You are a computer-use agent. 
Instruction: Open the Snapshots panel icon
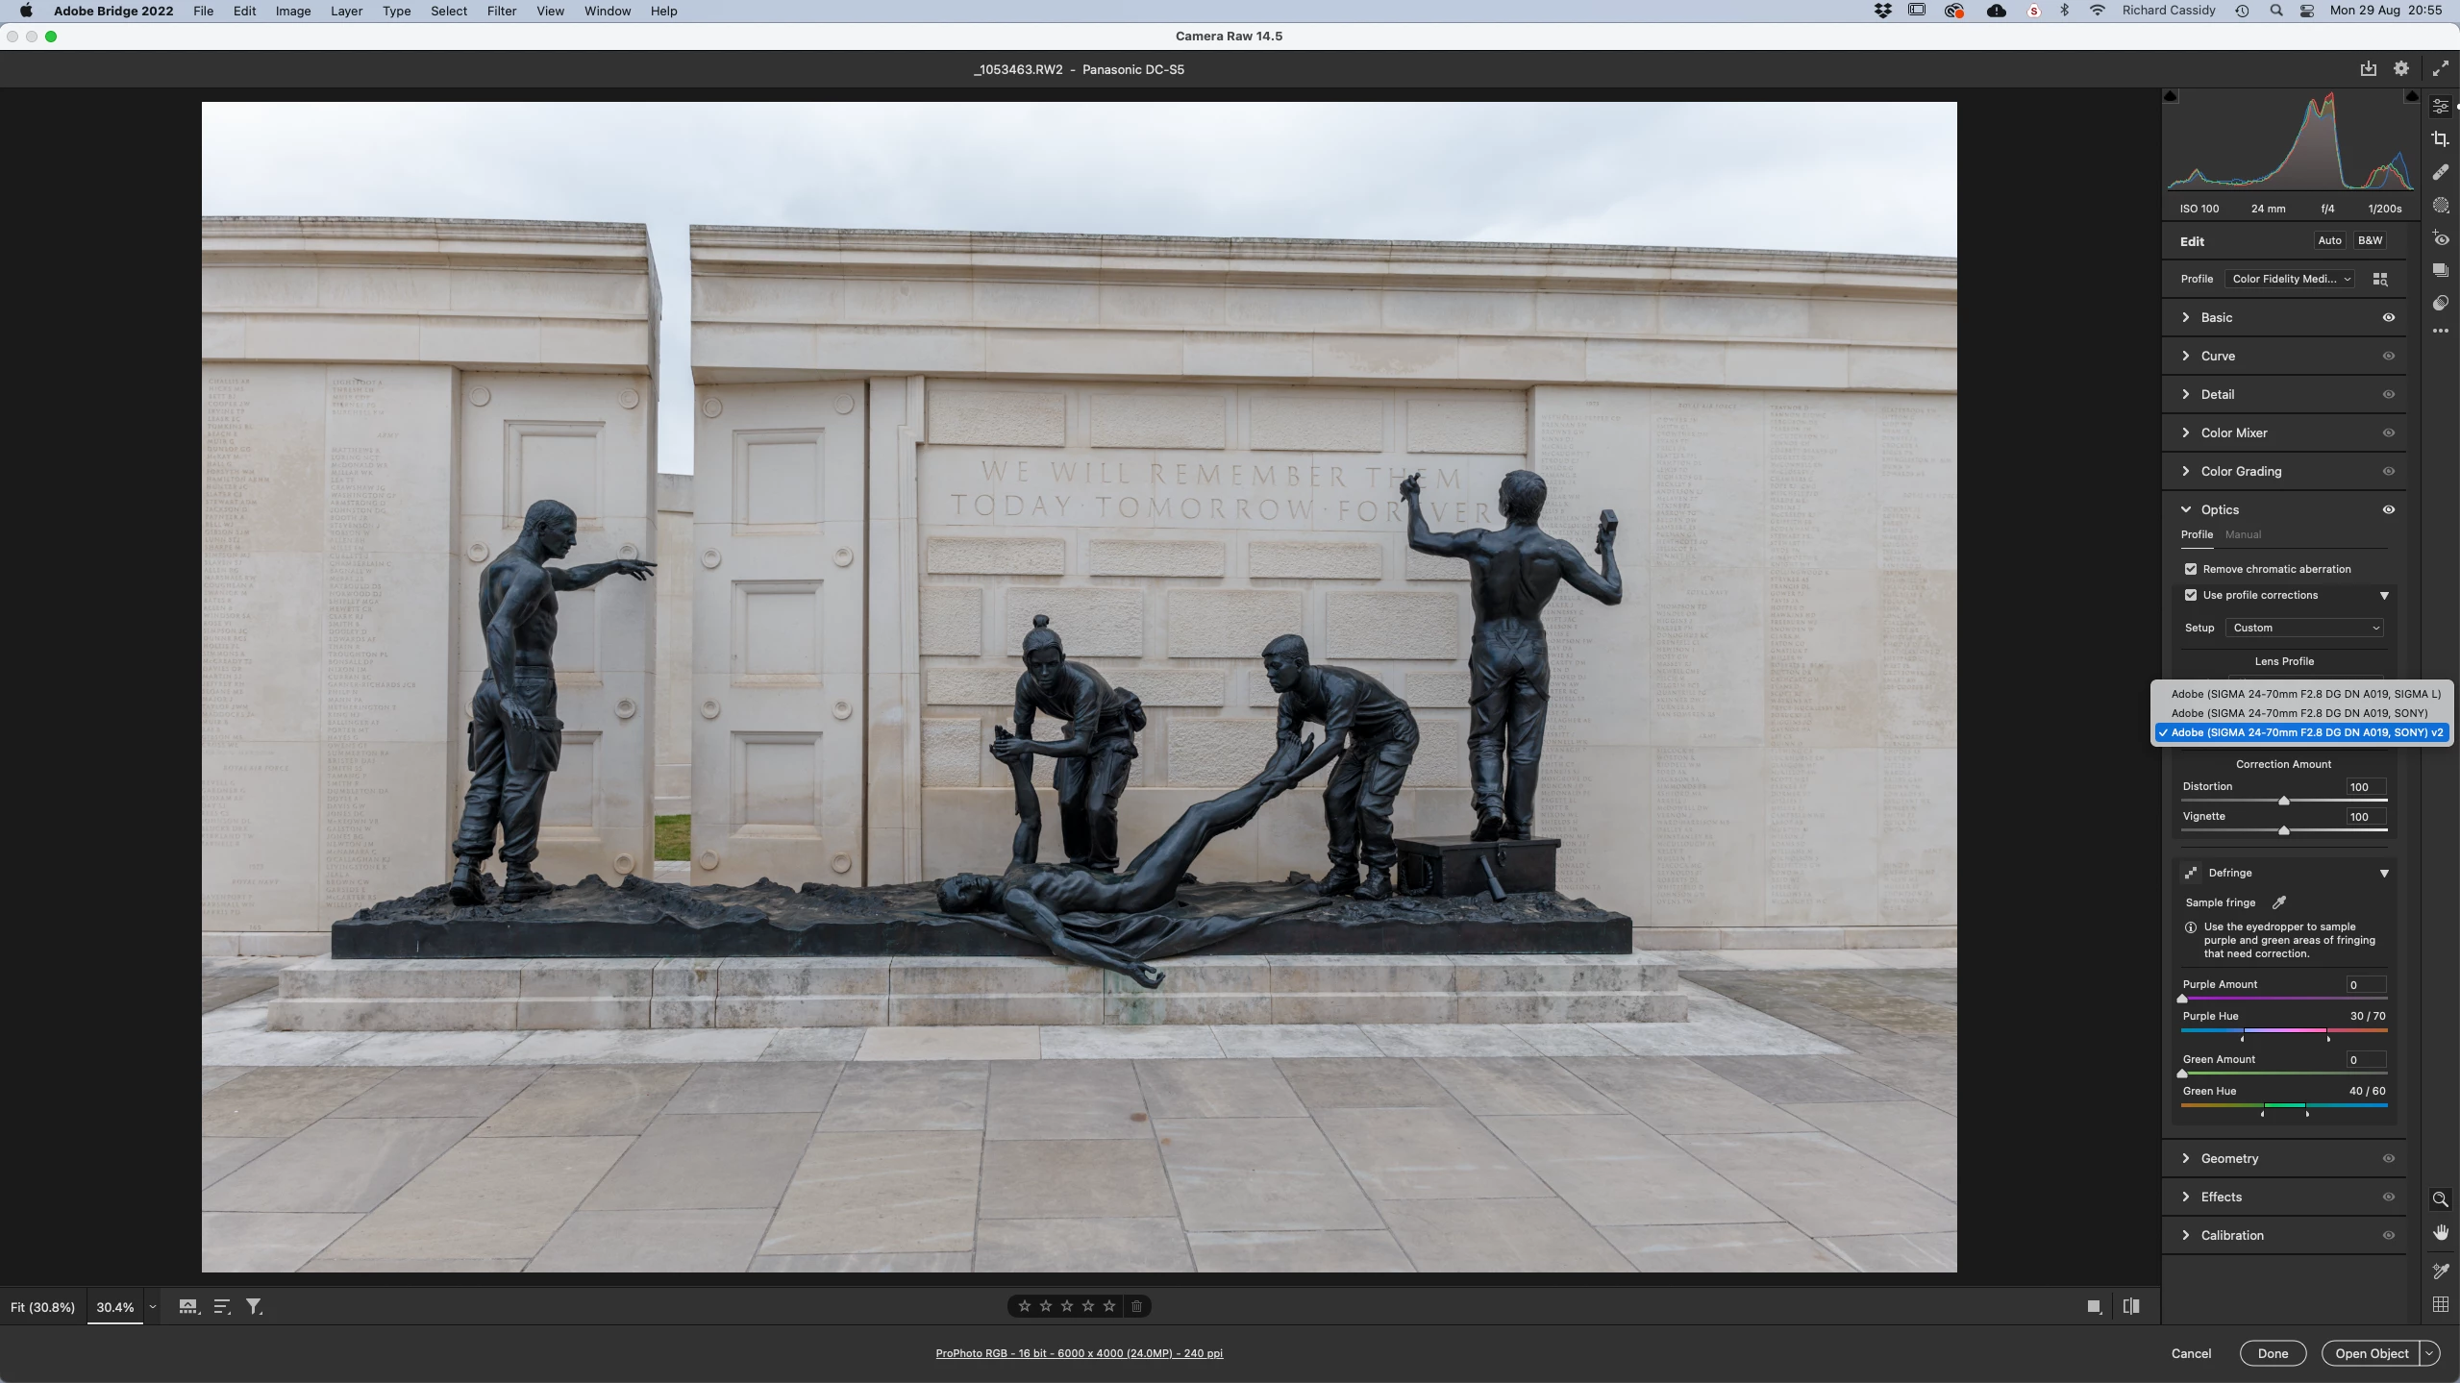[2440, 270]
